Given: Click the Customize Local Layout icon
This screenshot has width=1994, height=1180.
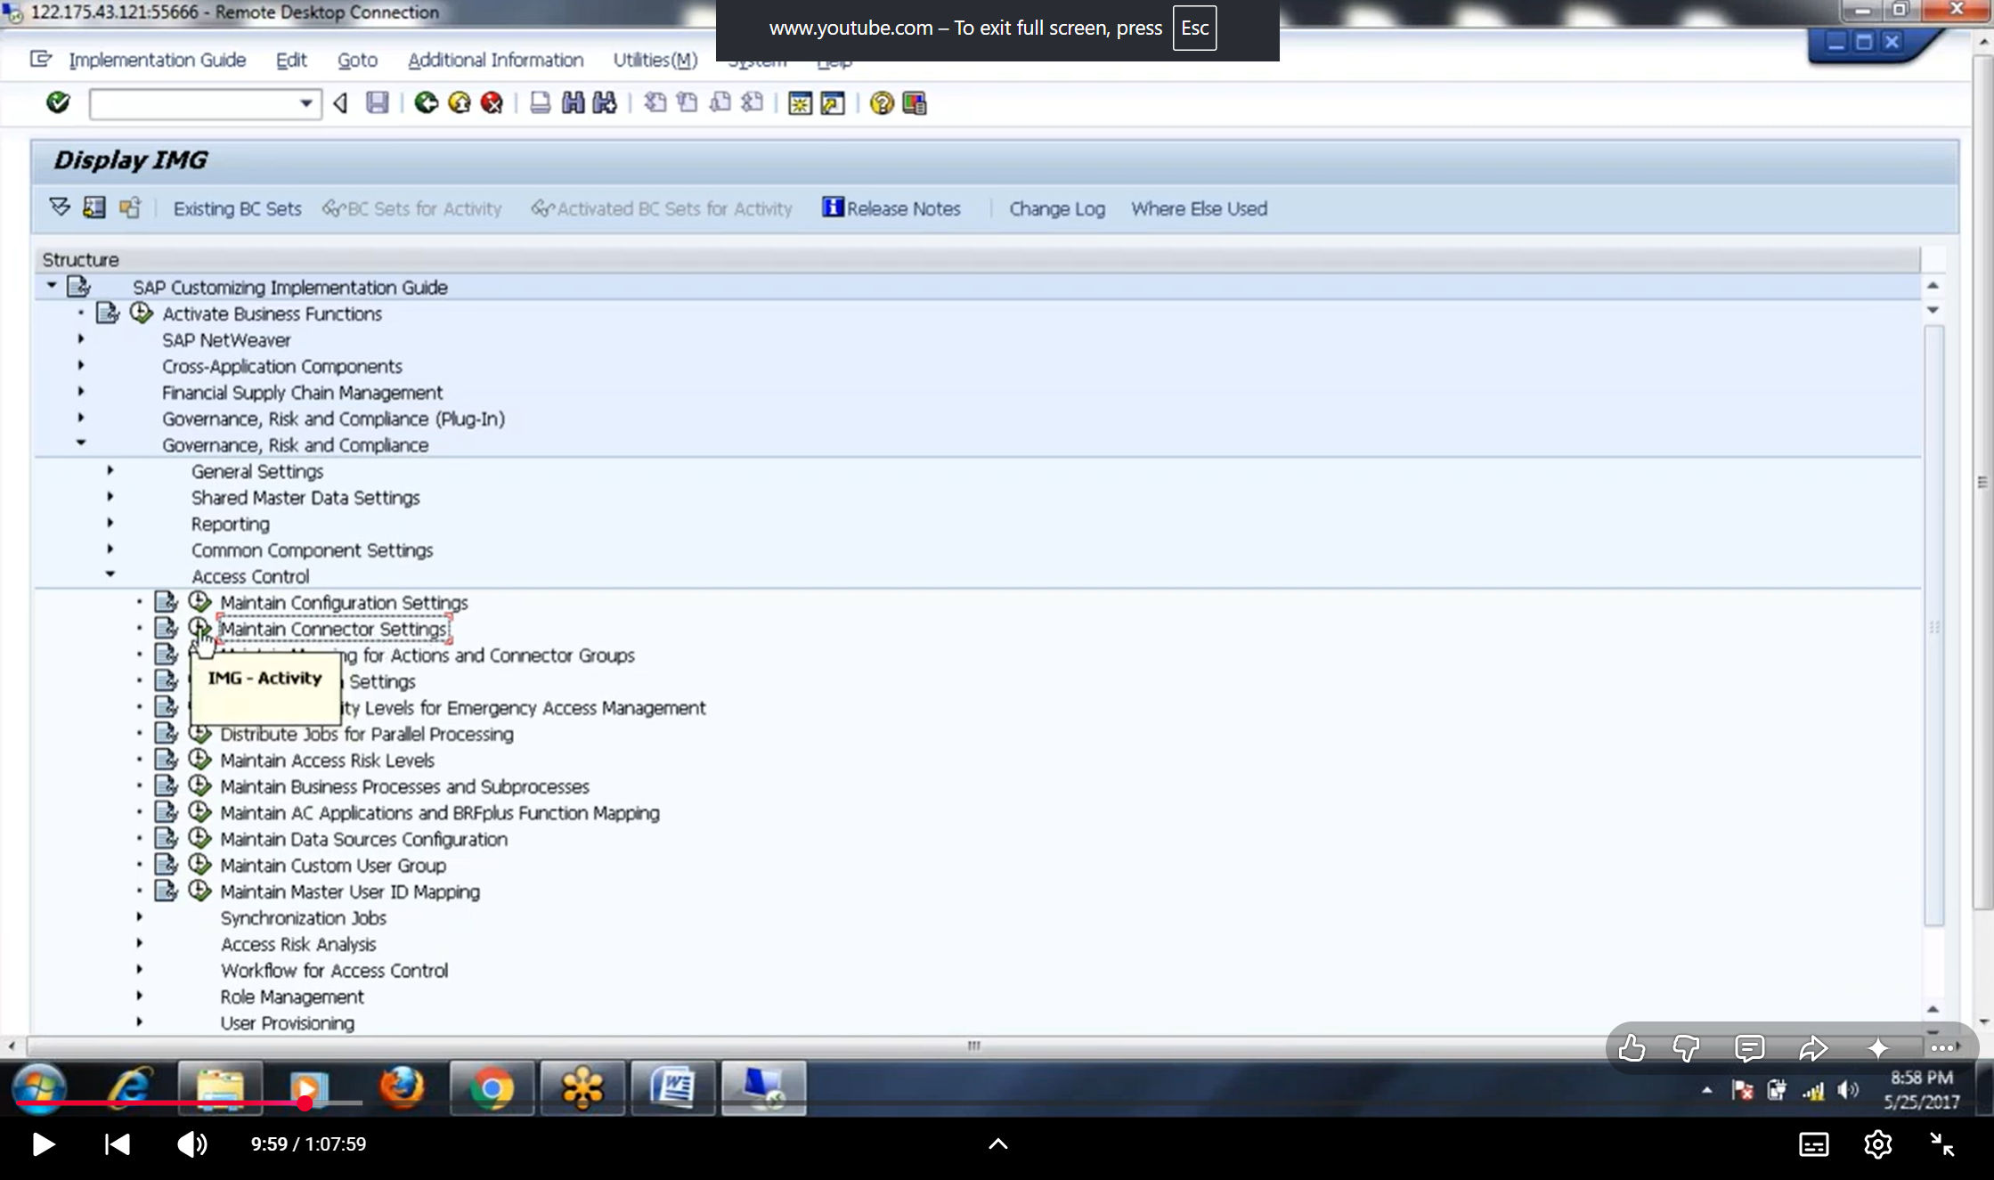Looking at the screenshot, I should pos(915,103).
